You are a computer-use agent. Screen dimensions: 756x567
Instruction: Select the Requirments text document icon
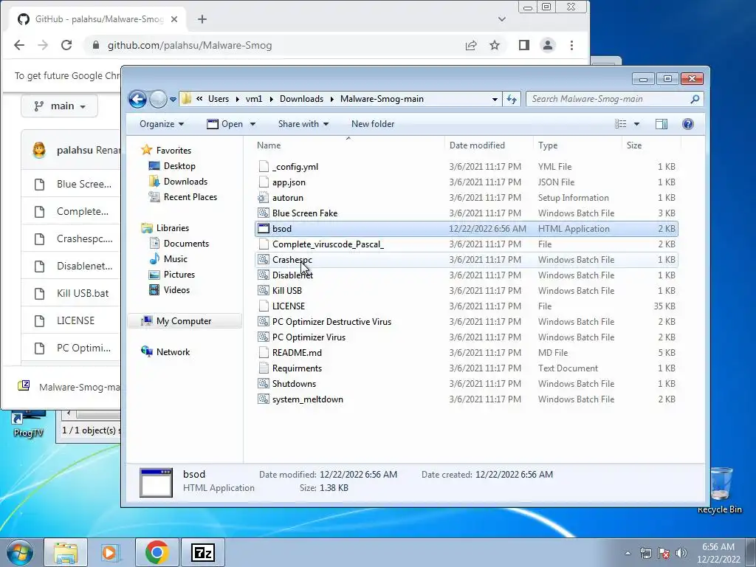pos(264,368)
